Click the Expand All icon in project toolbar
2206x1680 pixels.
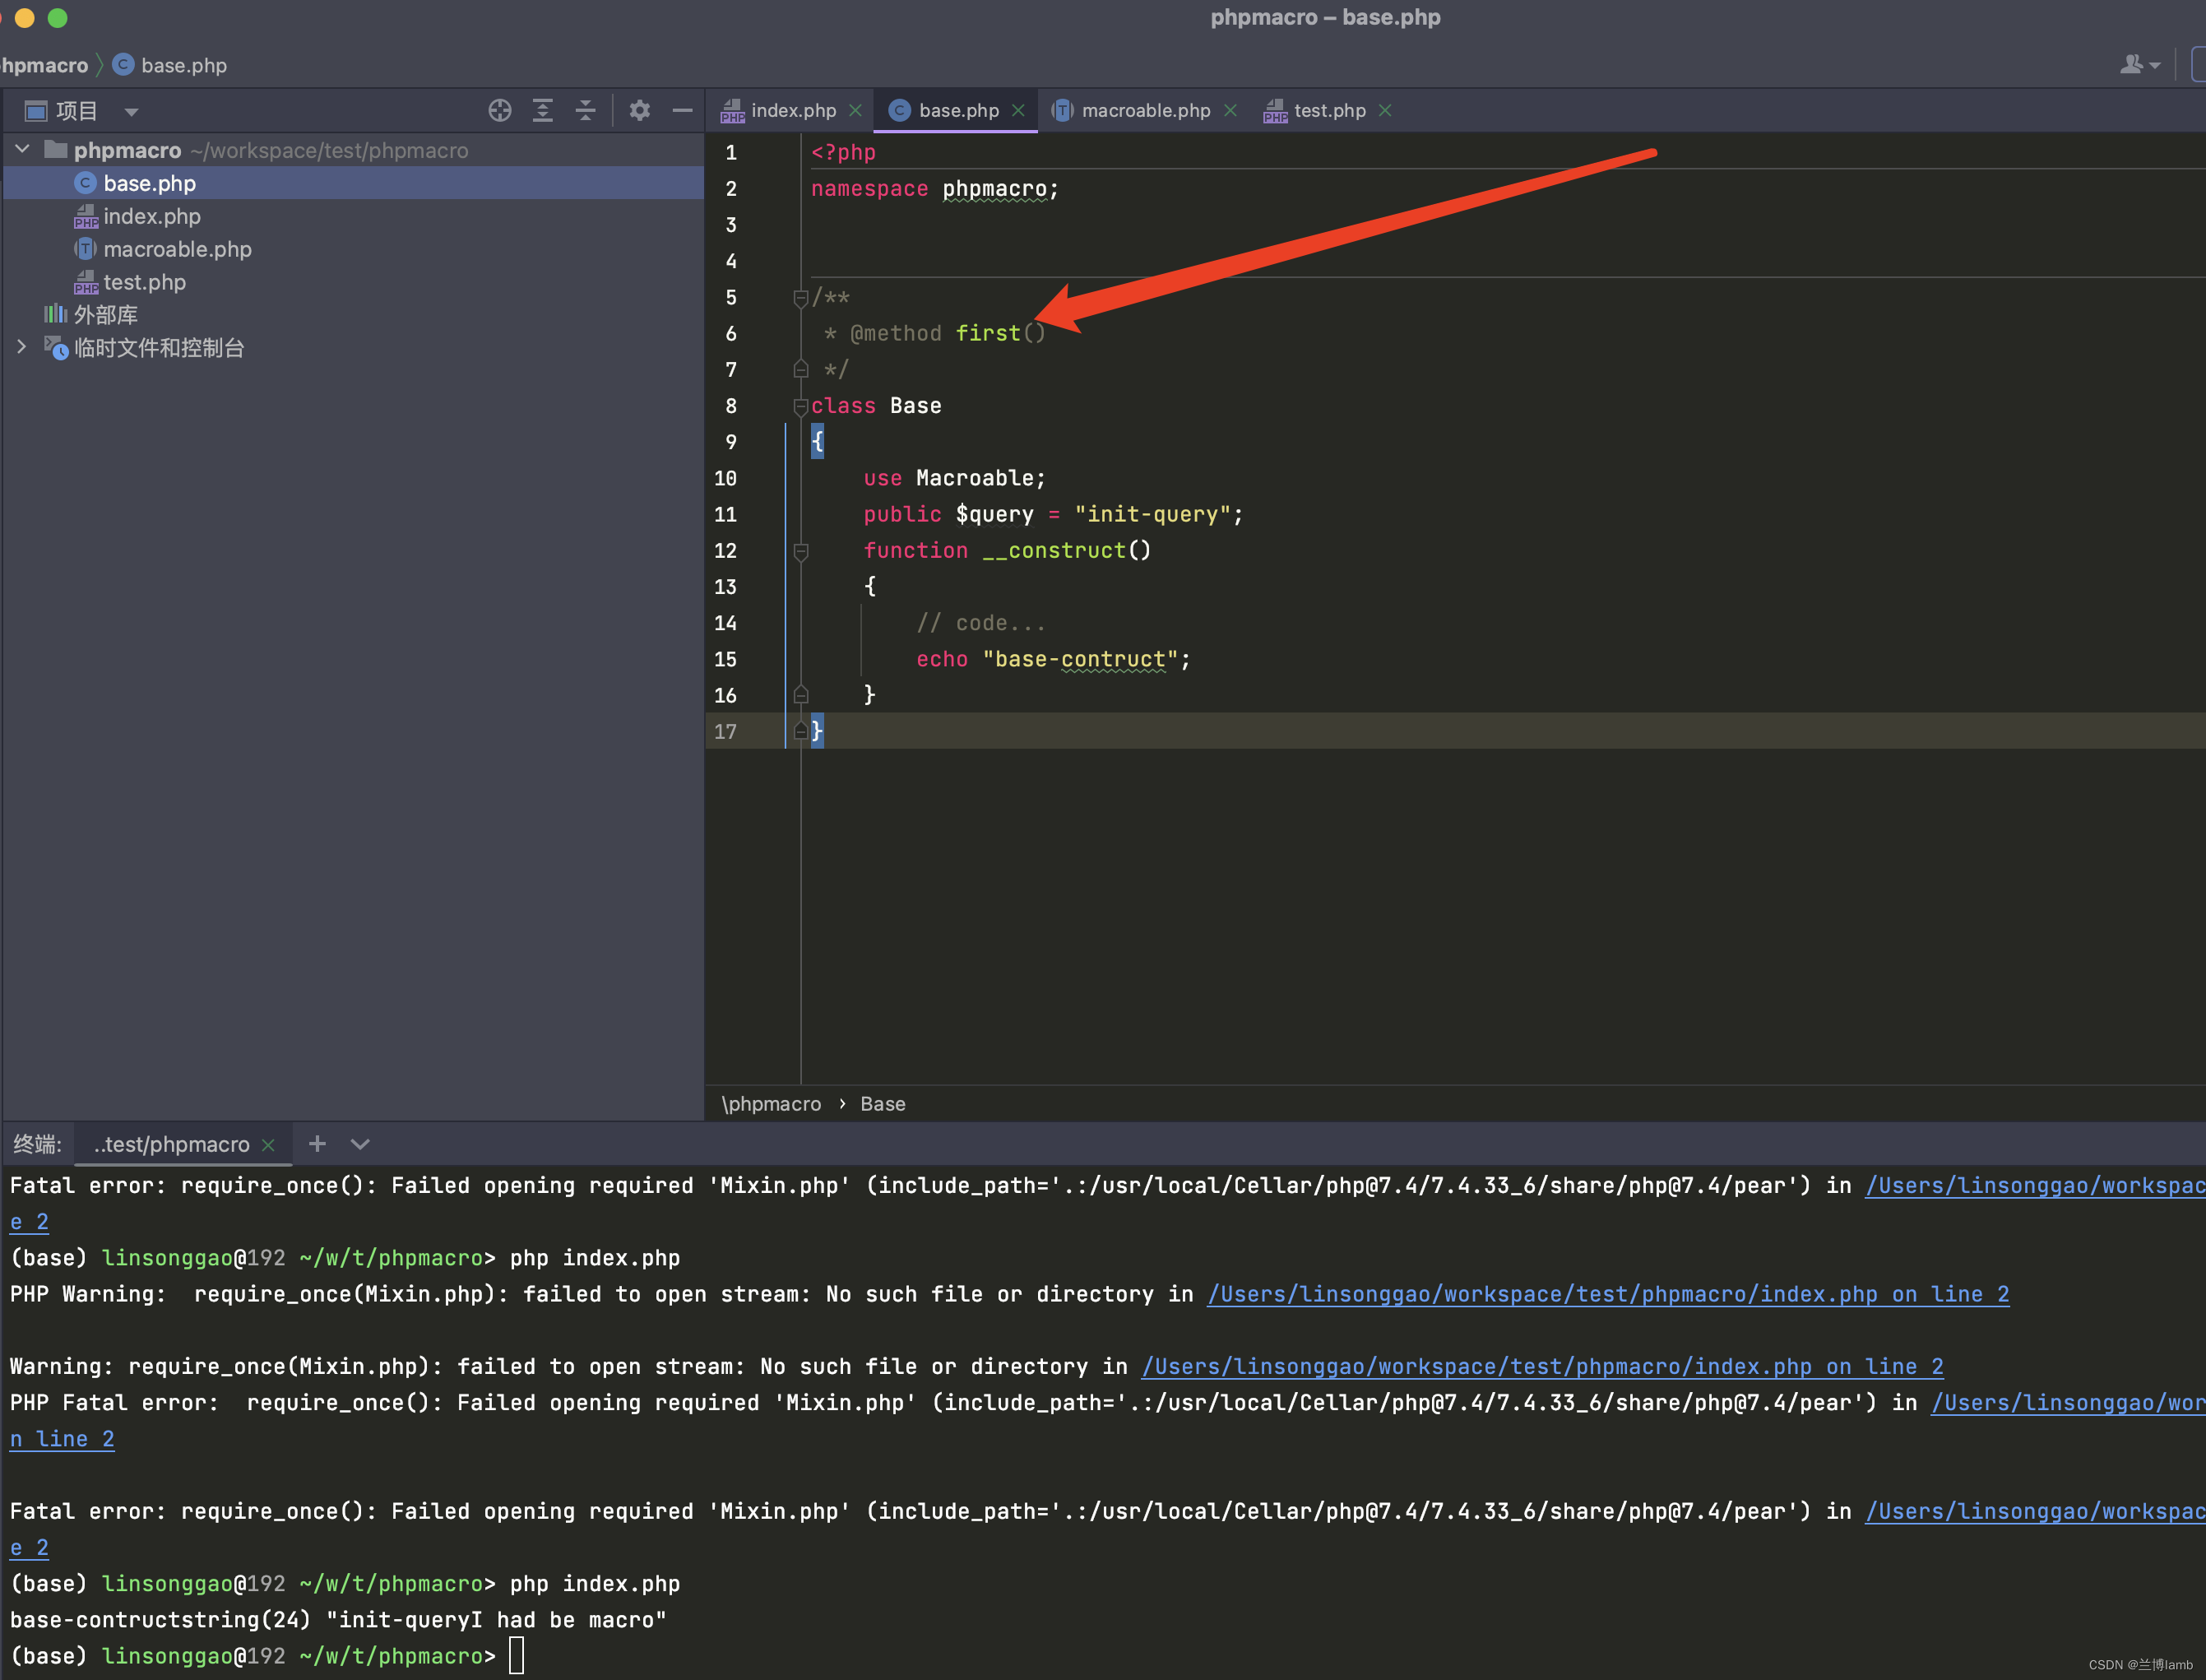click(543, 110)
